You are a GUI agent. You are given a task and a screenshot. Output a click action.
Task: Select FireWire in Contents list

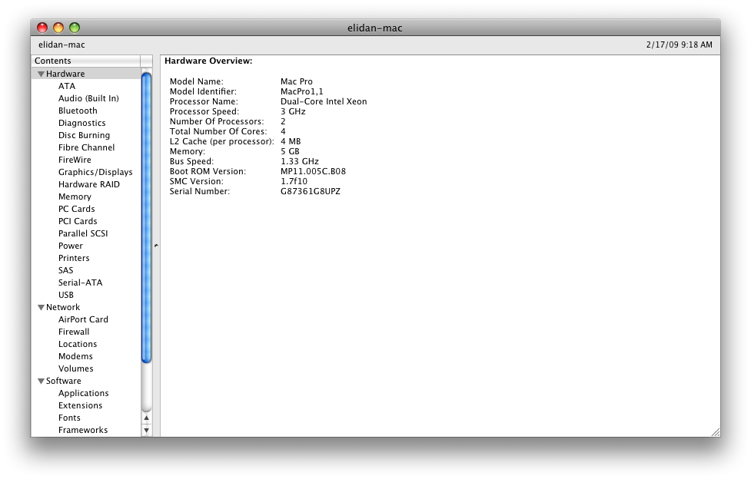point(75,160)
